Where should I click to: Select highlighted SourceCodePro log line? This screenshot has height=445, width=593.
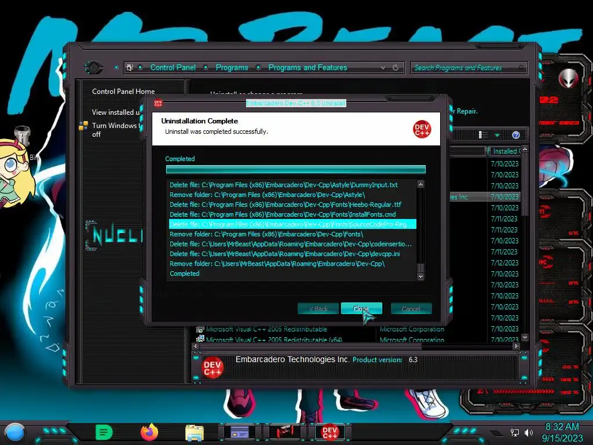[x=292, y=224]
